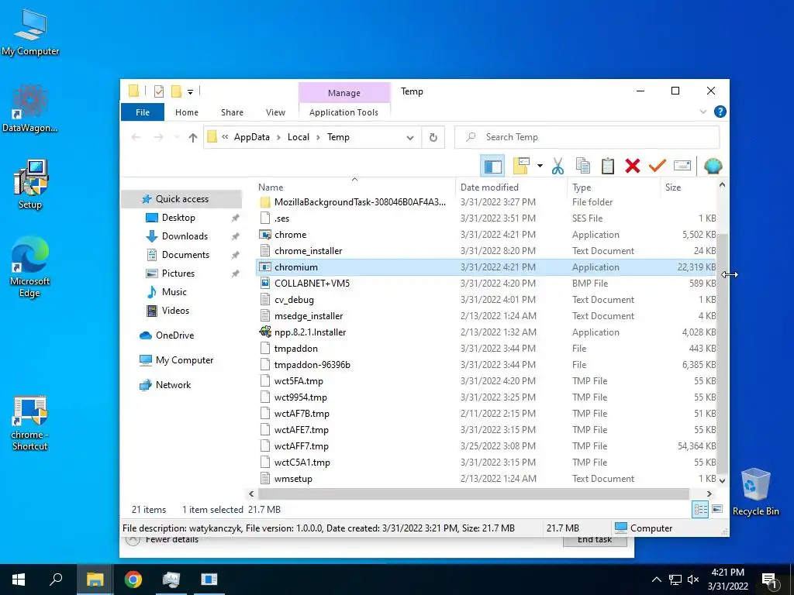Select the MozillaBackgroundTask folder

360,202
